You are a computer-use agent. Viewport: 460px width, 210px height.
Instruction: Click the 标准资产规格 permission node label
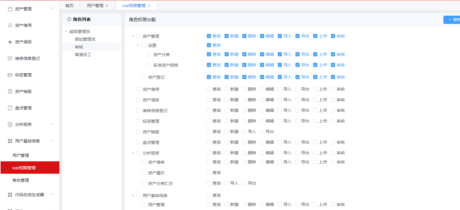pos(166,65)
